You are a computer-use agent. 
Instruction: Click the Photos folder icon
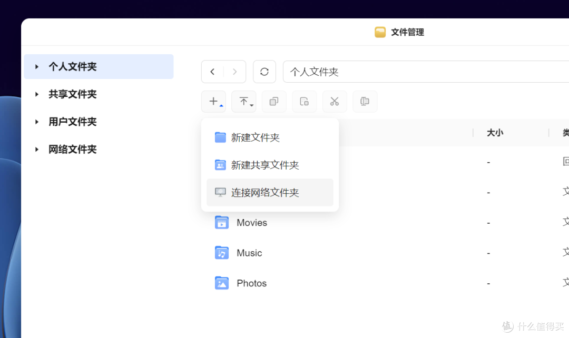click(222, 283)
